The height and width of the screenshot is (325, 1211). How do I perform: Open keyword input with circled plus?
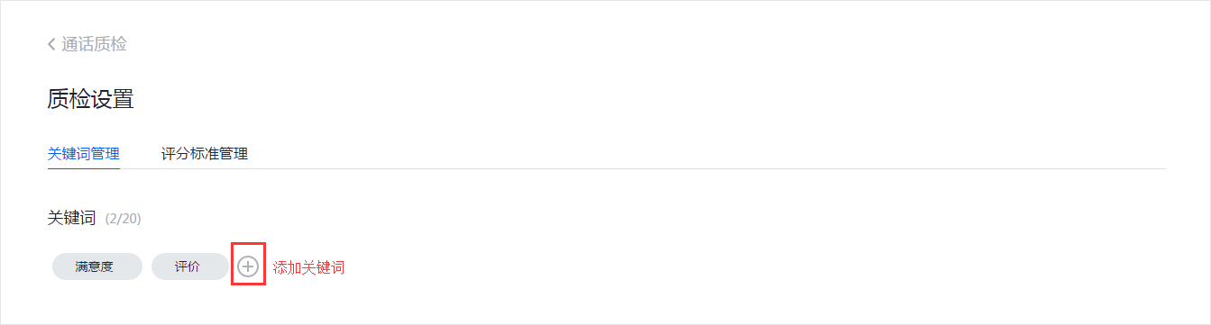248,266
